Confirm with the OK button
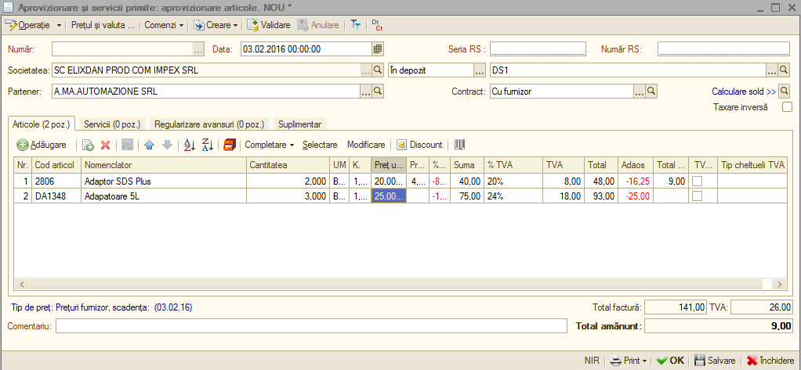Viewport: 801px width, 370px height. (670, 361)
